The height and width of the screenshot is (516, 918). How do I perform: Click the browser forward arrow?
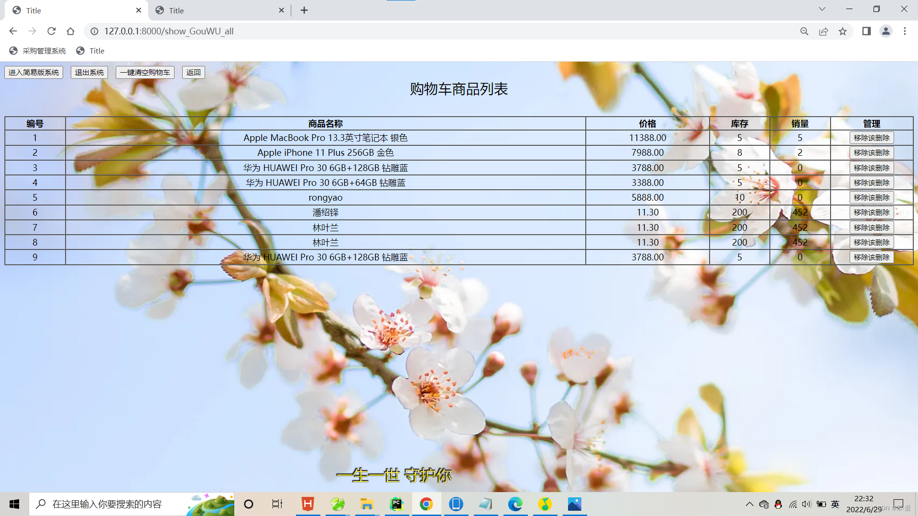(32, 31)
